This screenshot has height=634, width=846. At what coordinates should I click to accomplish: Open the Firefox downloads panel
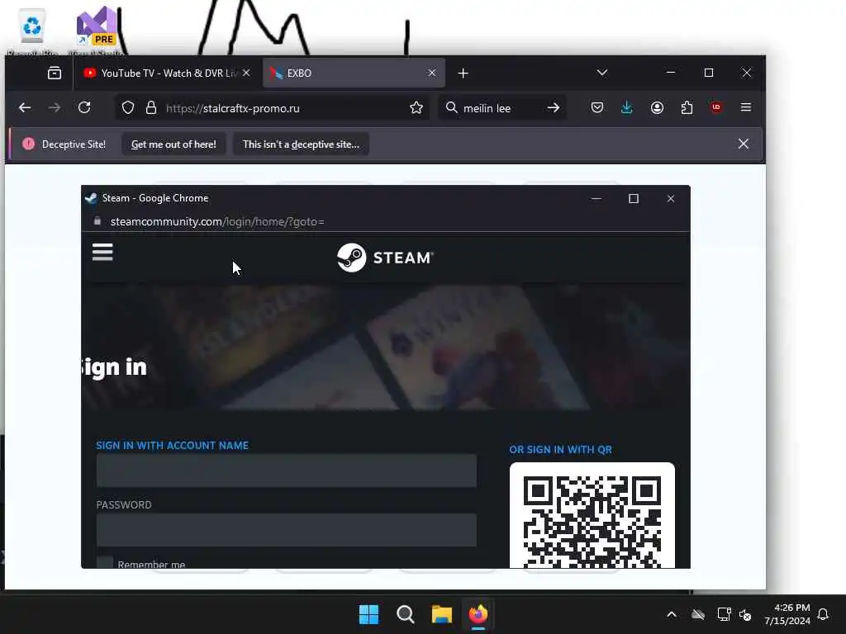tap(626, 108)
